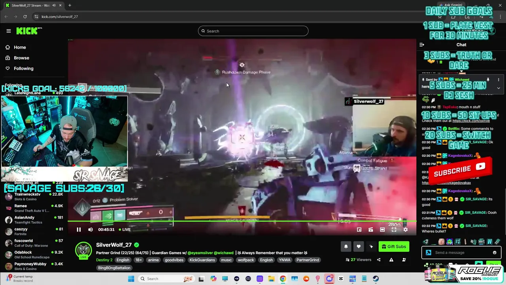Select the YNWA tag
The height and width of the screenshot is (285, 506).
284,260
